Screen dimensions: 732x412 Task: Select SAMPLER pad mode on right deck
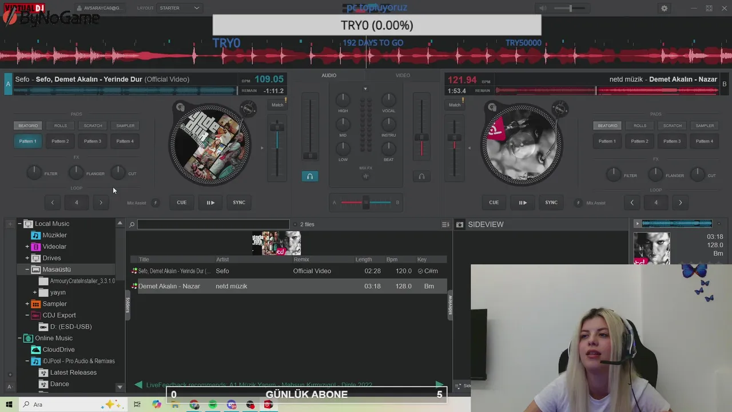(705, 126)
